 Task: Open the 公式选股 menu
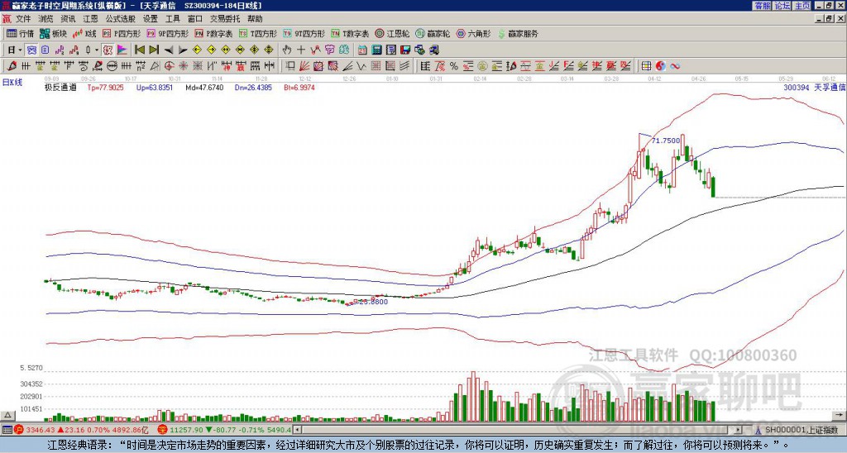pos(121,19)
